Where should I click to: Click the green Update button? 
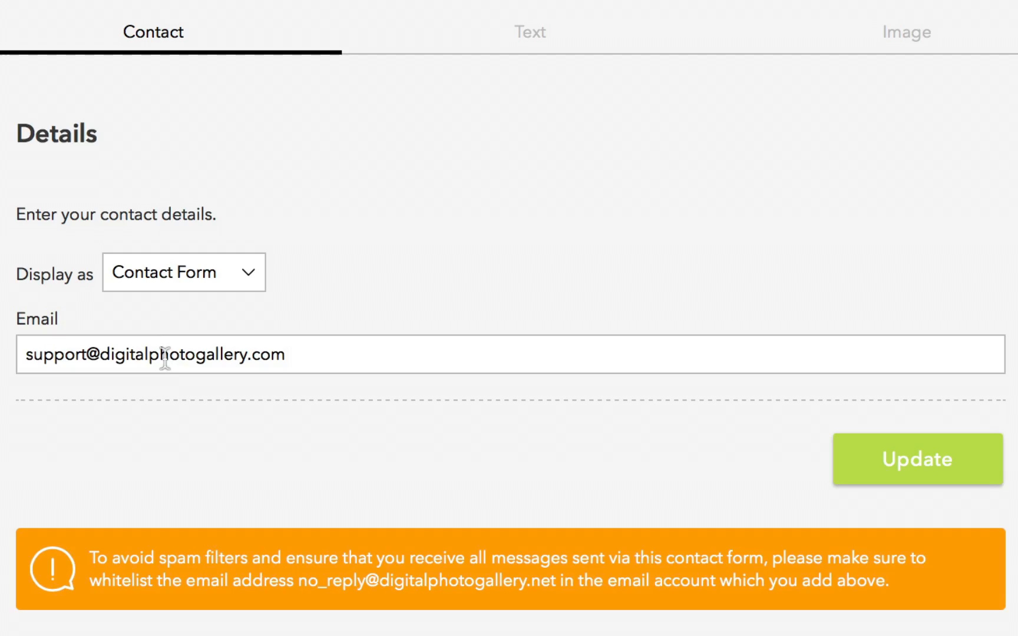click(x=917, y=459)
